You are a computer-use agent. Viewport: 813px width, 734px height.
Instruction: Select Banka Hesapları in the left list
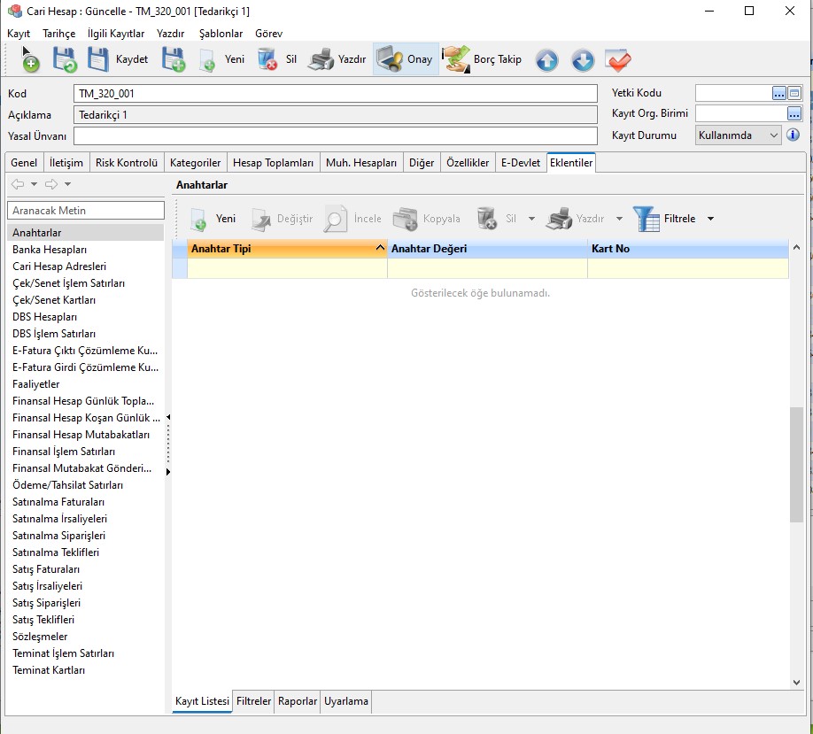[x=50, y=250]
